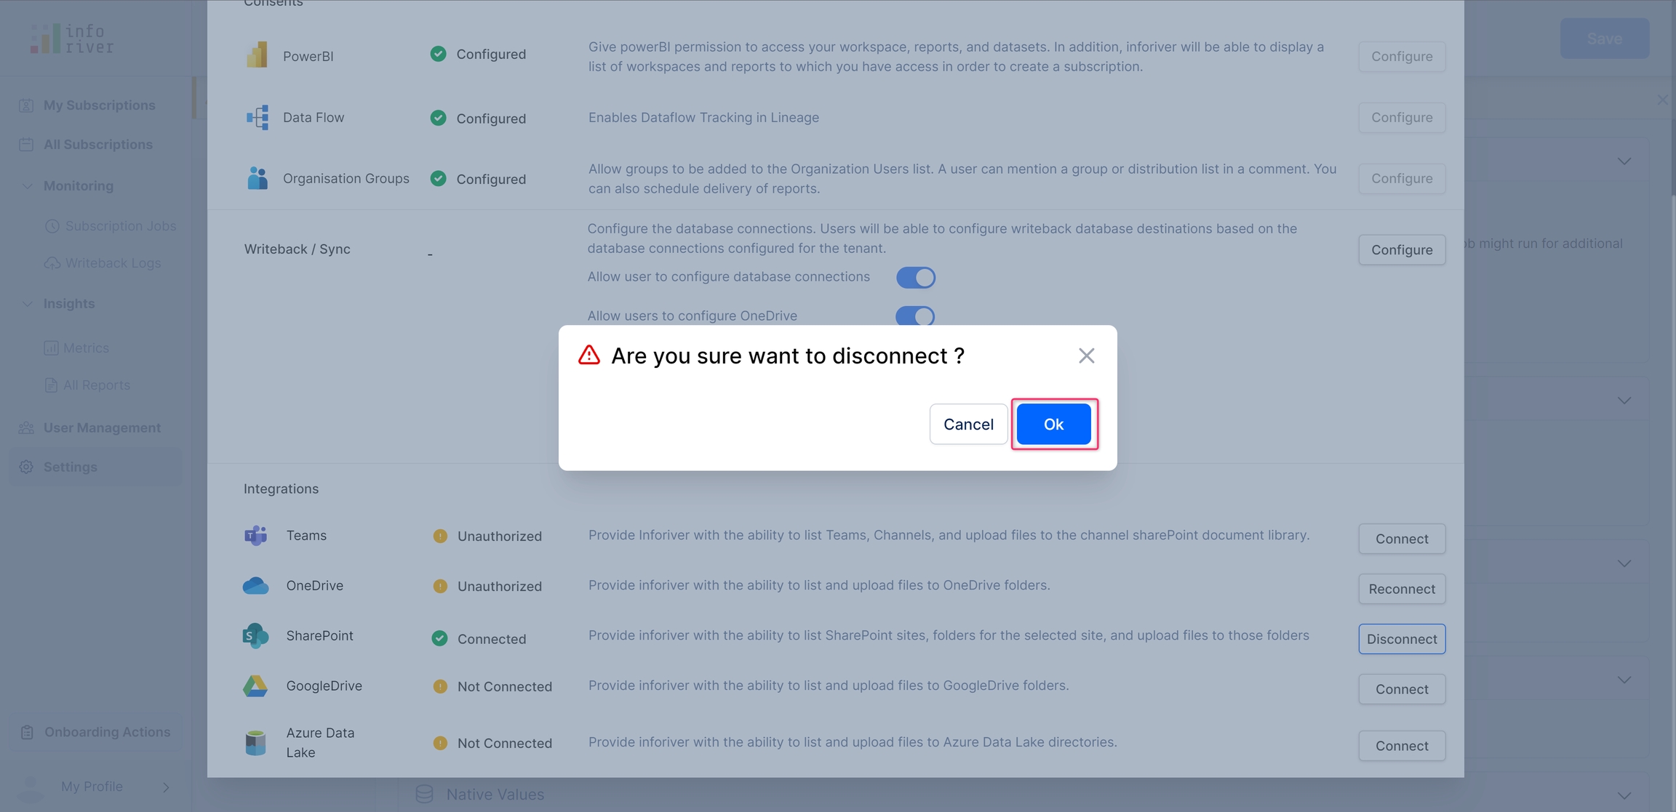The height and width of the screenshot is (812, 1676).
Task: Click Cancel in the disconnect dialog
Action: 968,425
